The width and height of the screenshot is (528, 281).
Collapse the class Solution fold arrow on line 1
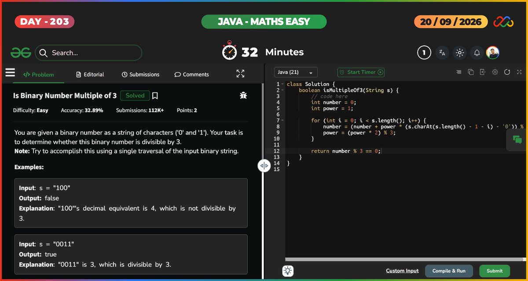coord(282,84)
